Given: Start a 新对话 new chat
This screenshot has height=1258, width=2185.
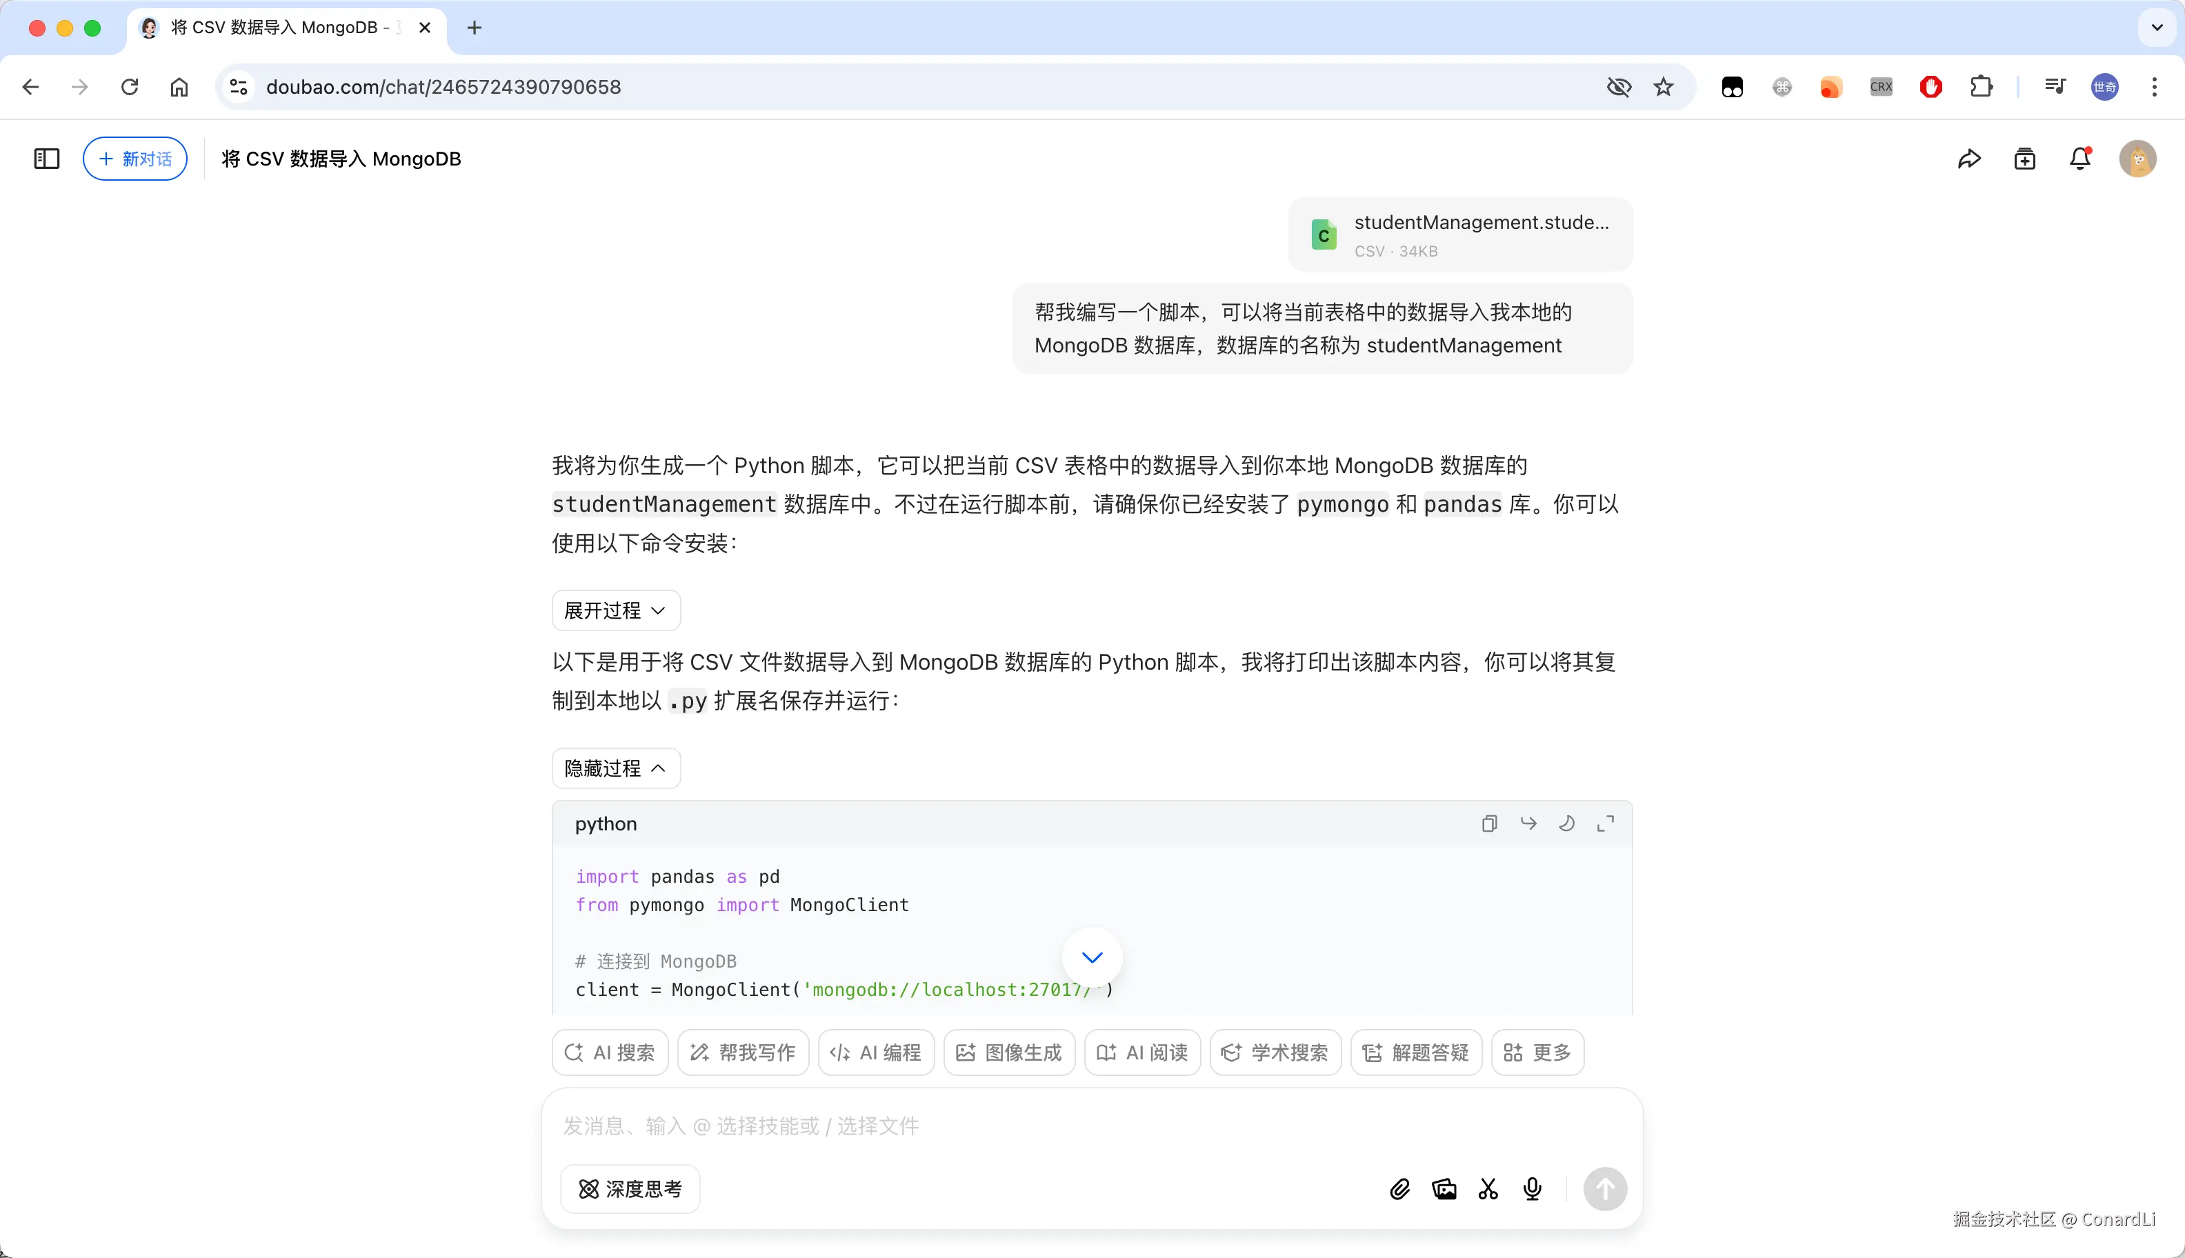Looking at the screenshot, I should 134,159.
